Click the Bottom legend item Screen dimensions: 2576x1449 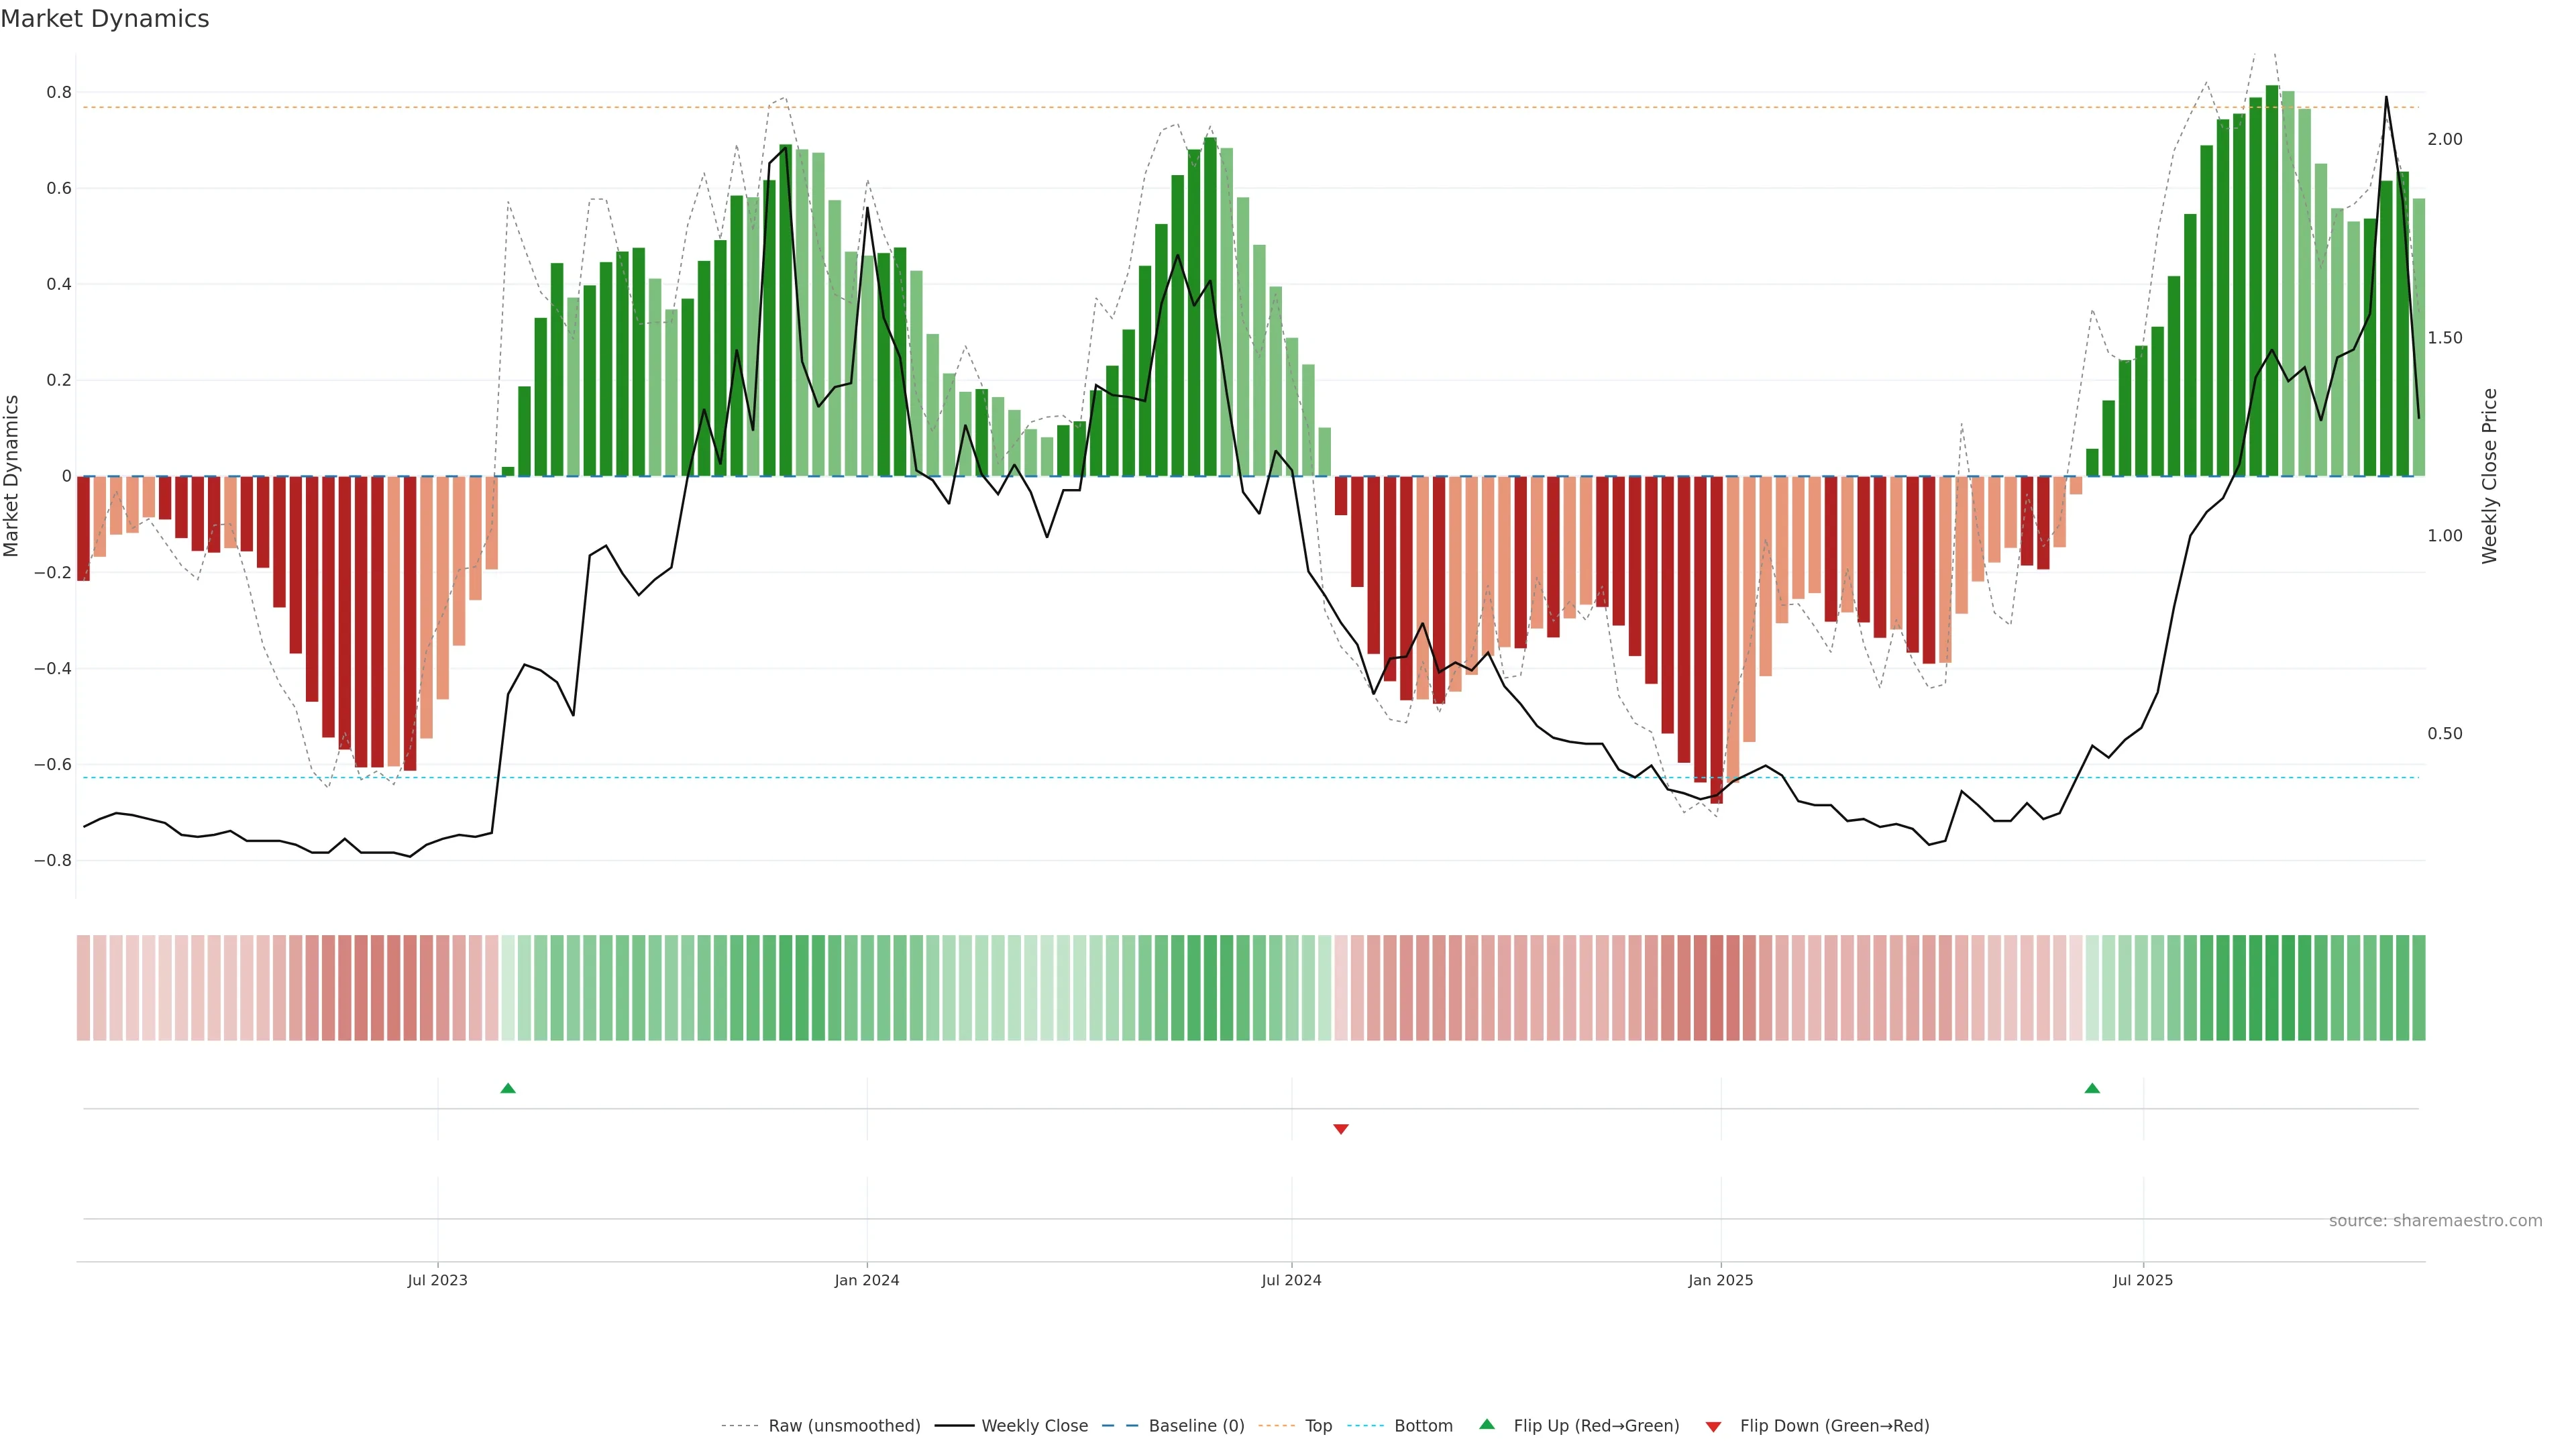(1423, 1426)
